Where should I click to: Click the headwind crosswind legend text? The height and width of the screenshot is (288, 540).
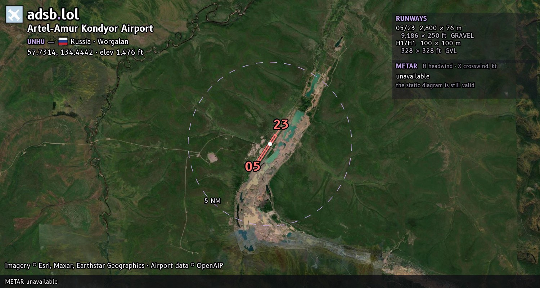pos(459,66)
